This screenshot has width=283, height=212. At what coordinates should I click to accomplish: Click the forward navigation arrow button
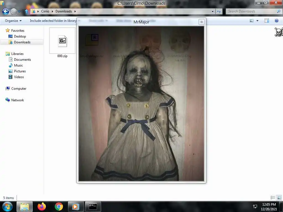pyautogui.click(x=14, y=11)
